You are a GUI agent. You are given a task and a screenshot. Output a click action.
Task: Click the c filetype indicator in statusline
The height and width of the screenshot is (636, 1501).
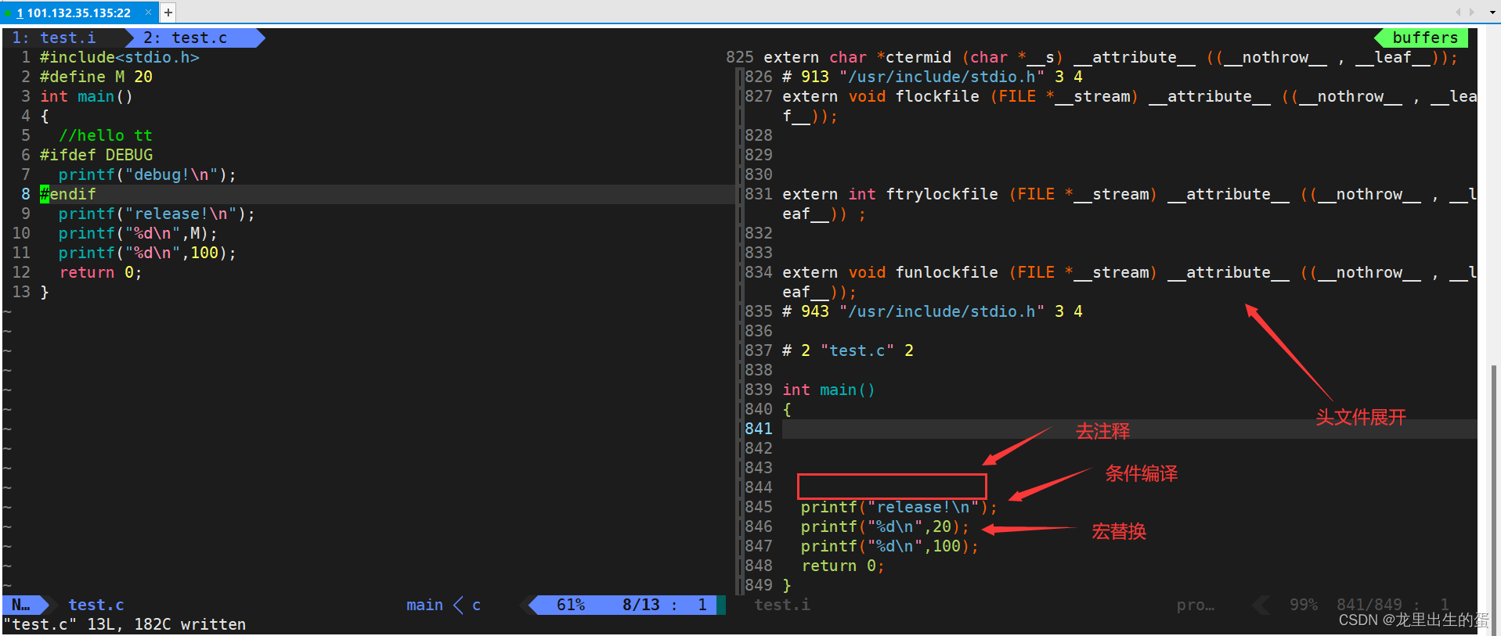(x=476, y=605)
